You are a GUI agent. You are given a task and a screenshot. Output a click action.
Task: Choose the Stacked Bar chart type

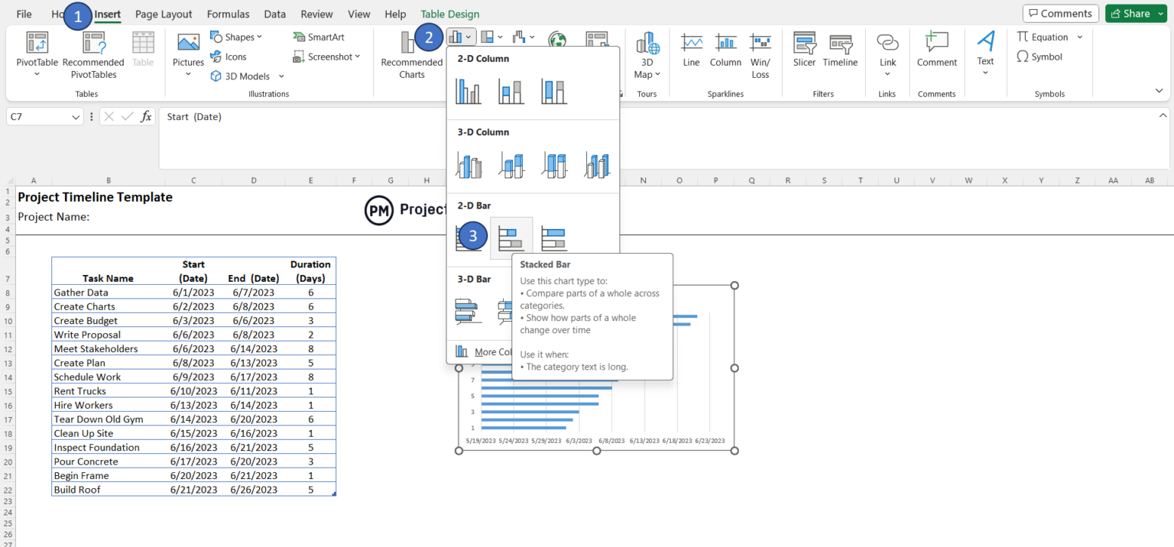(511, 236)
